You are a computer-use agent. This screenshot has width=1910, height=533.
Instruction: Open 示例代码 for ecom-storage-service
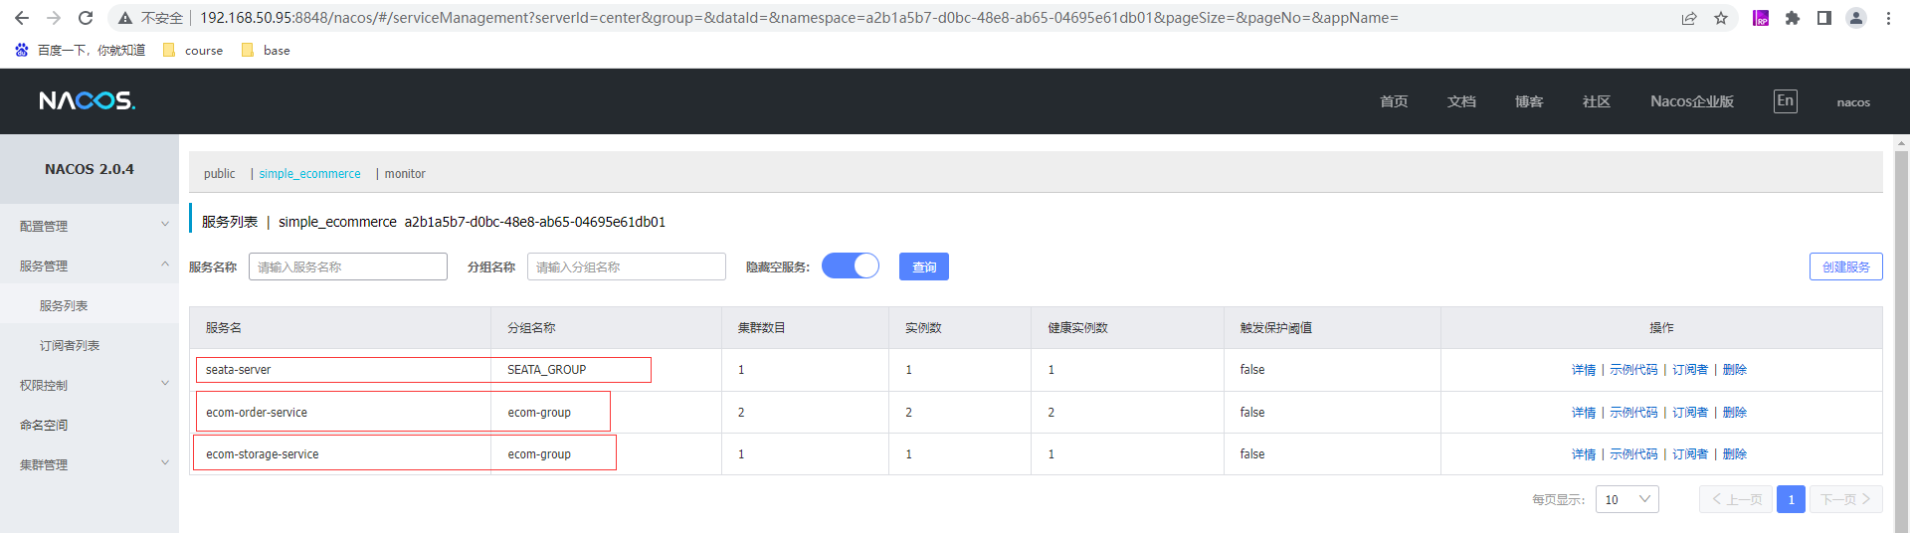click(1633, 453)
